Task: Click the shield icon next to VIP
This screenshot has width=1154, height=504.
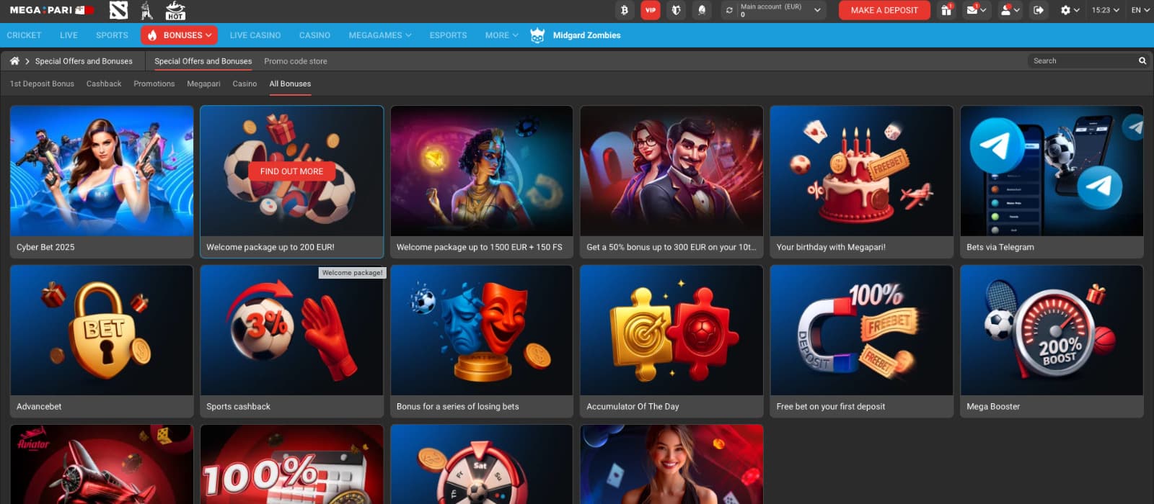Action: click(676, 10)
